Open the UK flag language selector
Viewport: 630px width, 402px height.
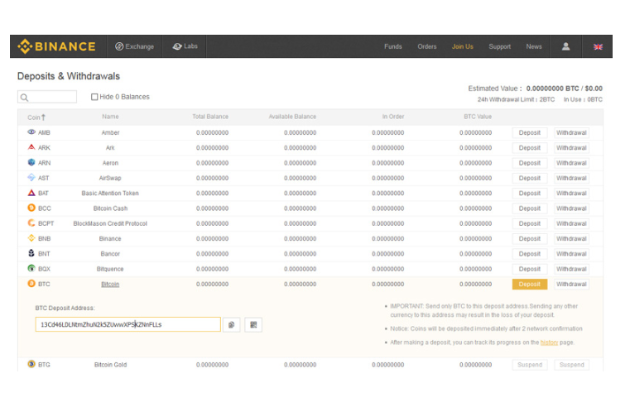click(x=598, y=47)
